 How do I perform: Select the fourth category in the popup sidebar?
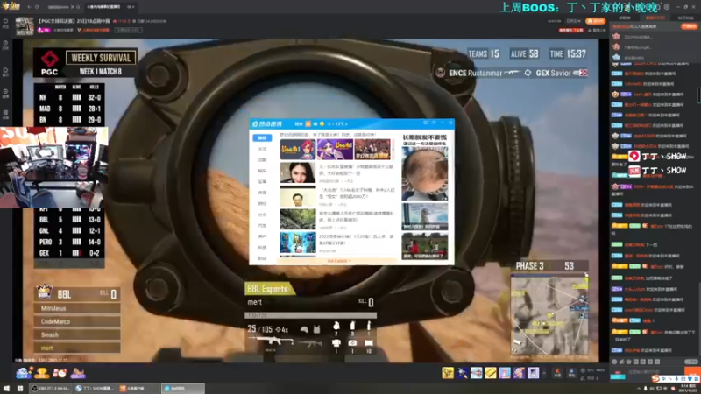[262, 171]
